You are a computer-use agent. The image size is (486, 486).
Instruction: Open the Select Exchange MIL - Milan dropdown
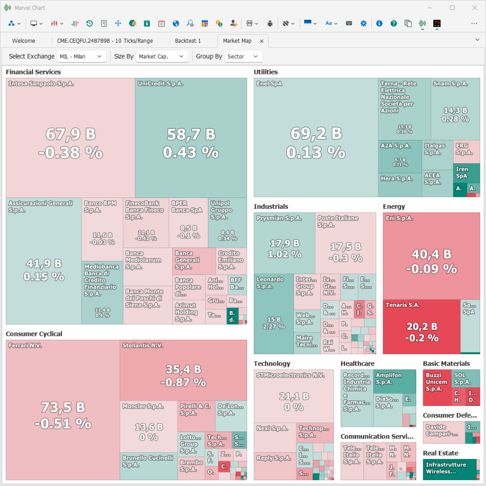[81, 56]
